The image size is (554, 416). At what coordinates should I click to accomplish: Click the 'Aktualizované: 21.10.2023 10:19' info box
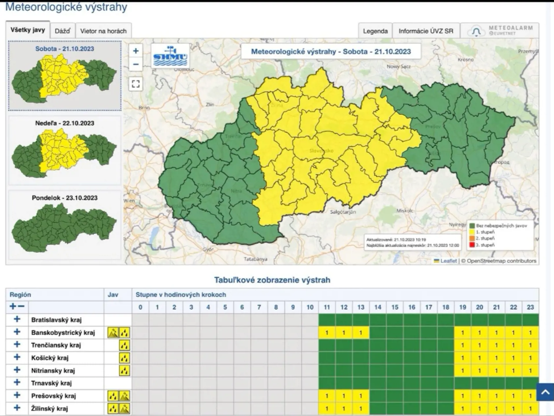413,243
